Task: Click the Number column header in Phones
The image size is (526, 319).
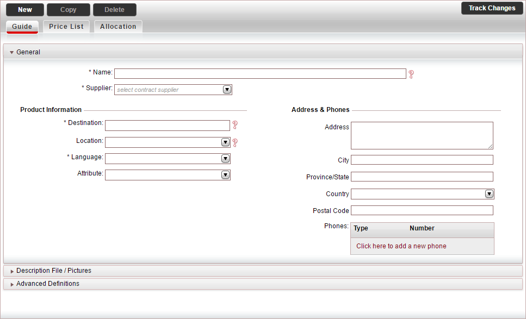Action: pyautogui.click(x=422, y=228)
